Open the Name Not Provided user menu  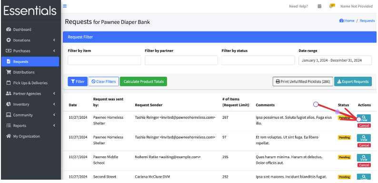point(356,6)
